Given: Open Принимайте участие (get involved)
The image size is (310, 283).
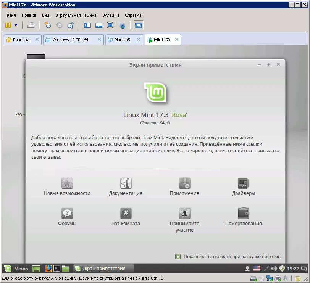Looking at the screenshot, I should tap(184, 220).
